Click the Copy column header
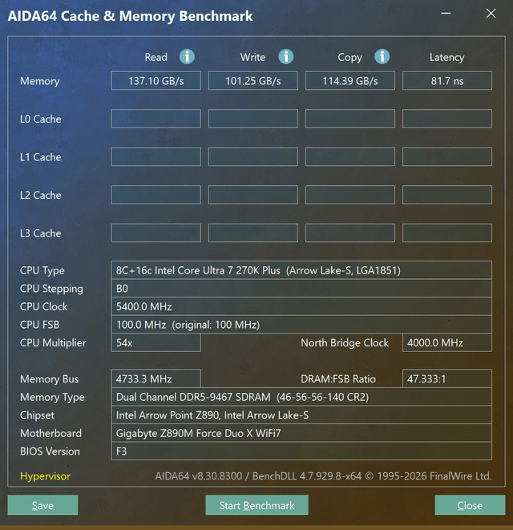The height and width of the screenshot is (530, 513). tap(349, 58)
